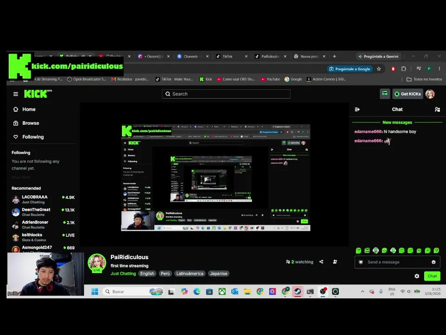Open the Windows Start menu
The width and height of the screenshot is (446, 335).
click(x=95, y=291)
